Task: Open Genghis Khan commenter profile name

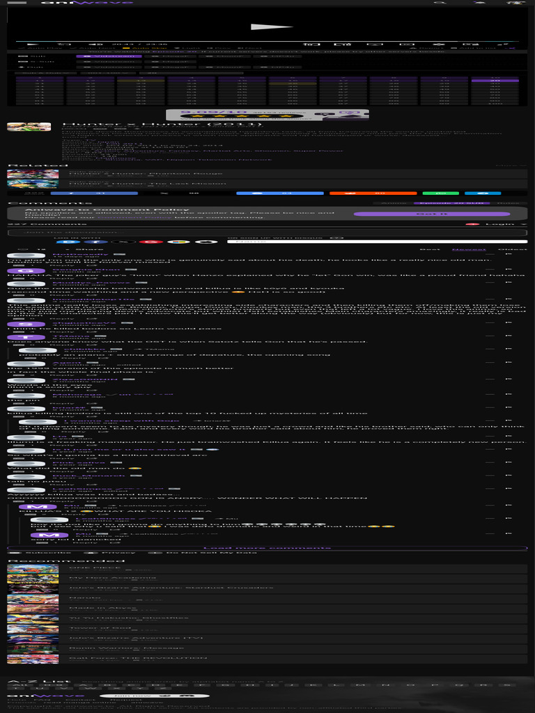Action: click(x=86, y=269)
